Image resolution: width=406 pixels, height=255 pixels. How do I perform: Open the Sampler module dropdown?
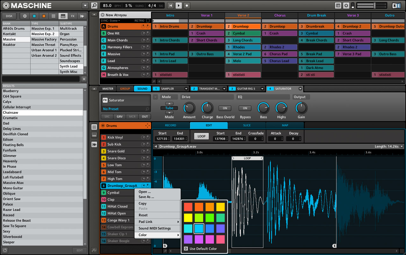(186, 89)
